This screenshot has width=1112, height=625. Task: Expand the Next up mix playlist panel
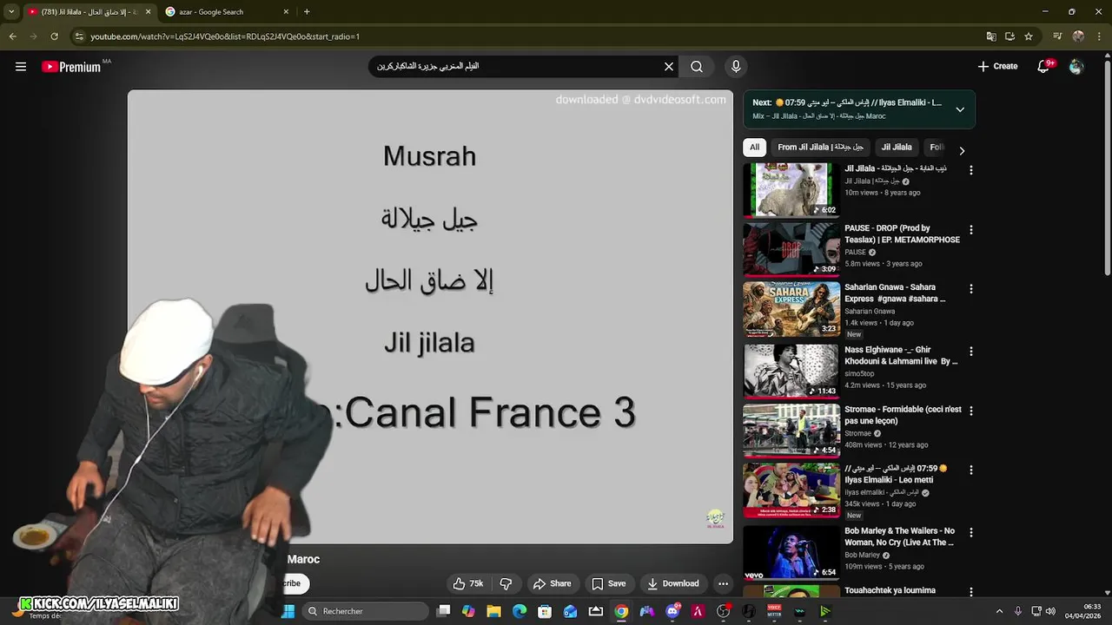960,109
